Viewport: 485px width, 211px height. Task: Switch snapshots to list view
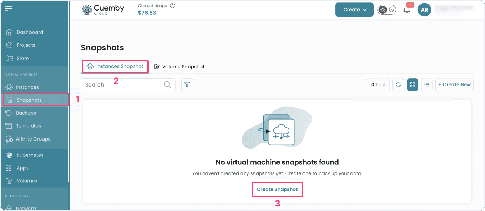[426, 84]
